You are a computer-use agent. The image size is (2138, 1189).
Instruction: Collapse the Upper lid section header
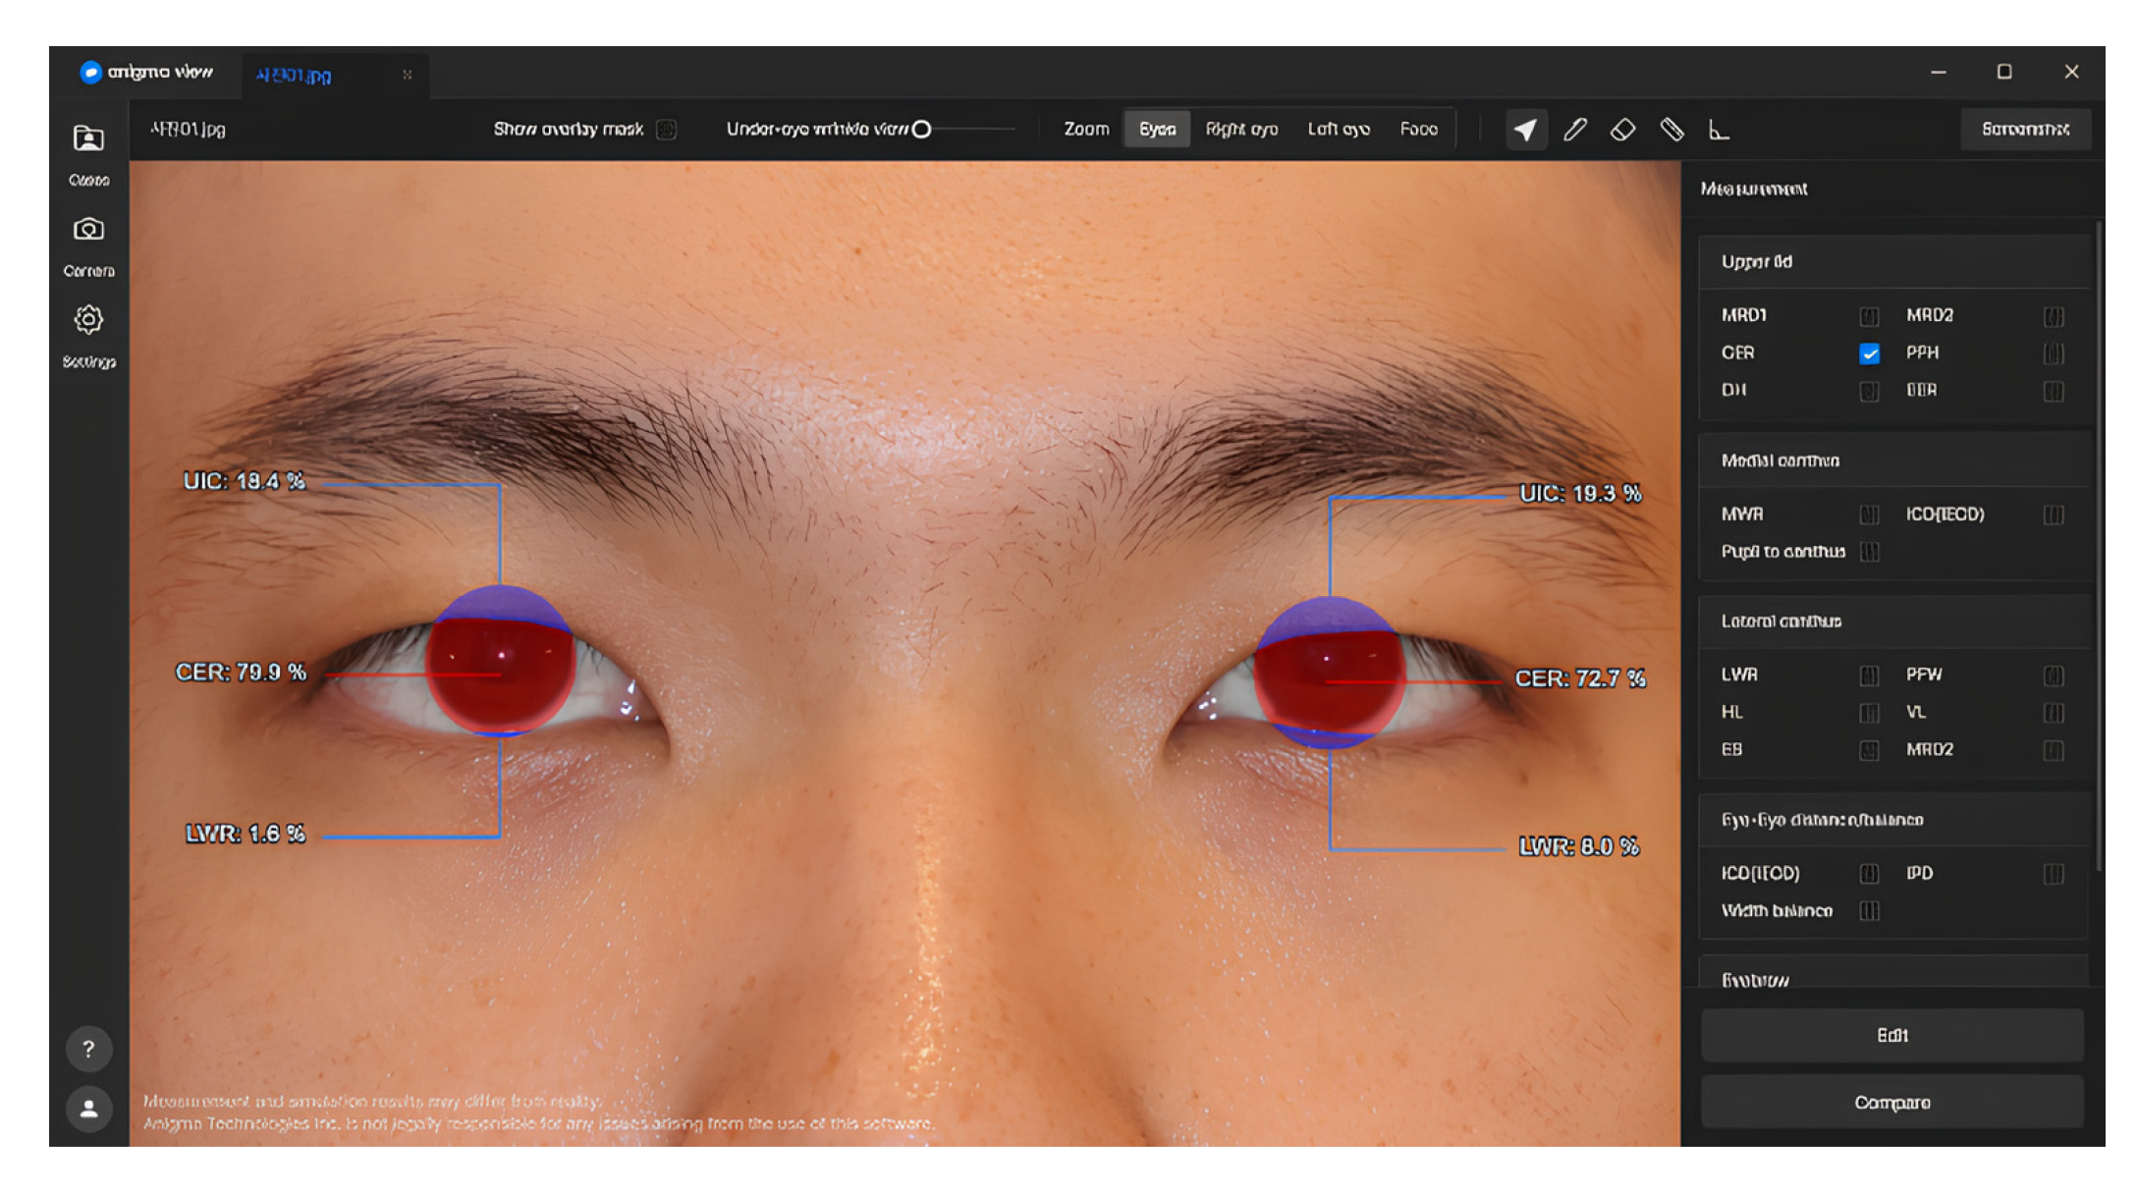(1891, 262)
